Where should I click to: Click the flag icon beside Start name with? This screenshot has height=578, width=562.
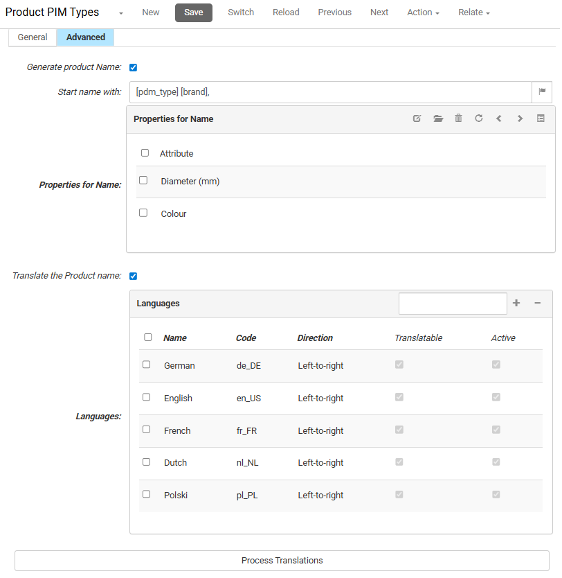(x=543, y=91)
